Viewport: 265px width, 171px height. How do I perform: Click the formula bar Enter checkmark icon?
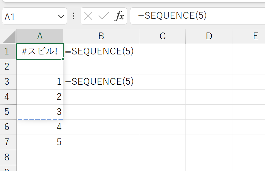103,16
